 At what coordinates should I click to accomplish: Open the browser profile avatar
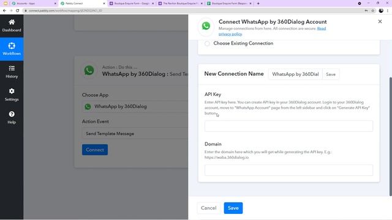coord(381,11)
